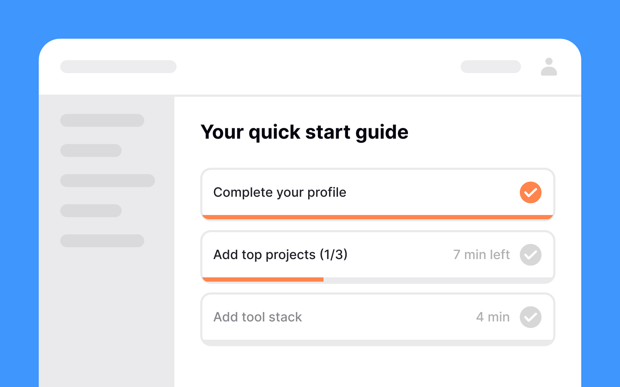620x387 pixels.
Task: Click the full orange profile progress bar
Action: pyautogui.click(x=377, y=217)
